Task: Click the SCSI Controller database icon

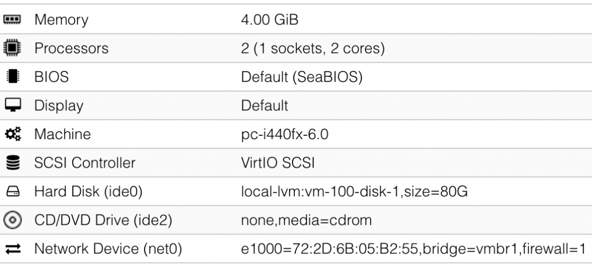Action: (13, 163)
